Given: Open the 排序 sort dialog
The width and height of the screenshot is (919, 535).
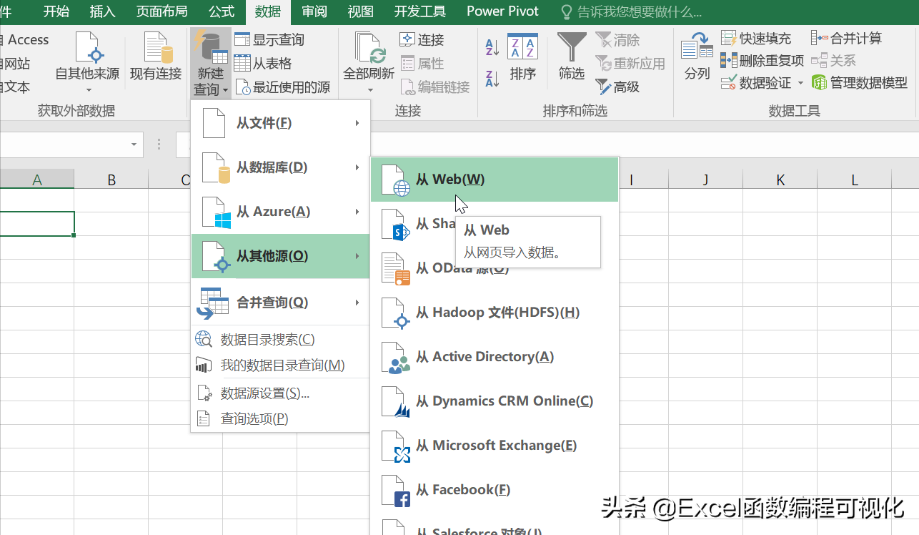Looking at the screenshot, I should pyautogui.click(x=523, y=57).
